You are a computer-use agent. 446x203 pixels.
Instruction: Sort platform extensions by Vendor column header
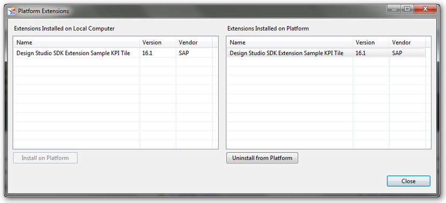click(407, 42)
